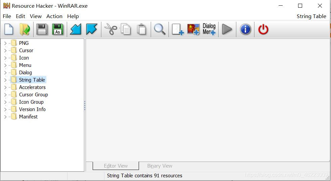The width and height of the screenshot is (331, 181).
Task: Minimize the Resource Hacker window
Action: [x=281, y=6]
